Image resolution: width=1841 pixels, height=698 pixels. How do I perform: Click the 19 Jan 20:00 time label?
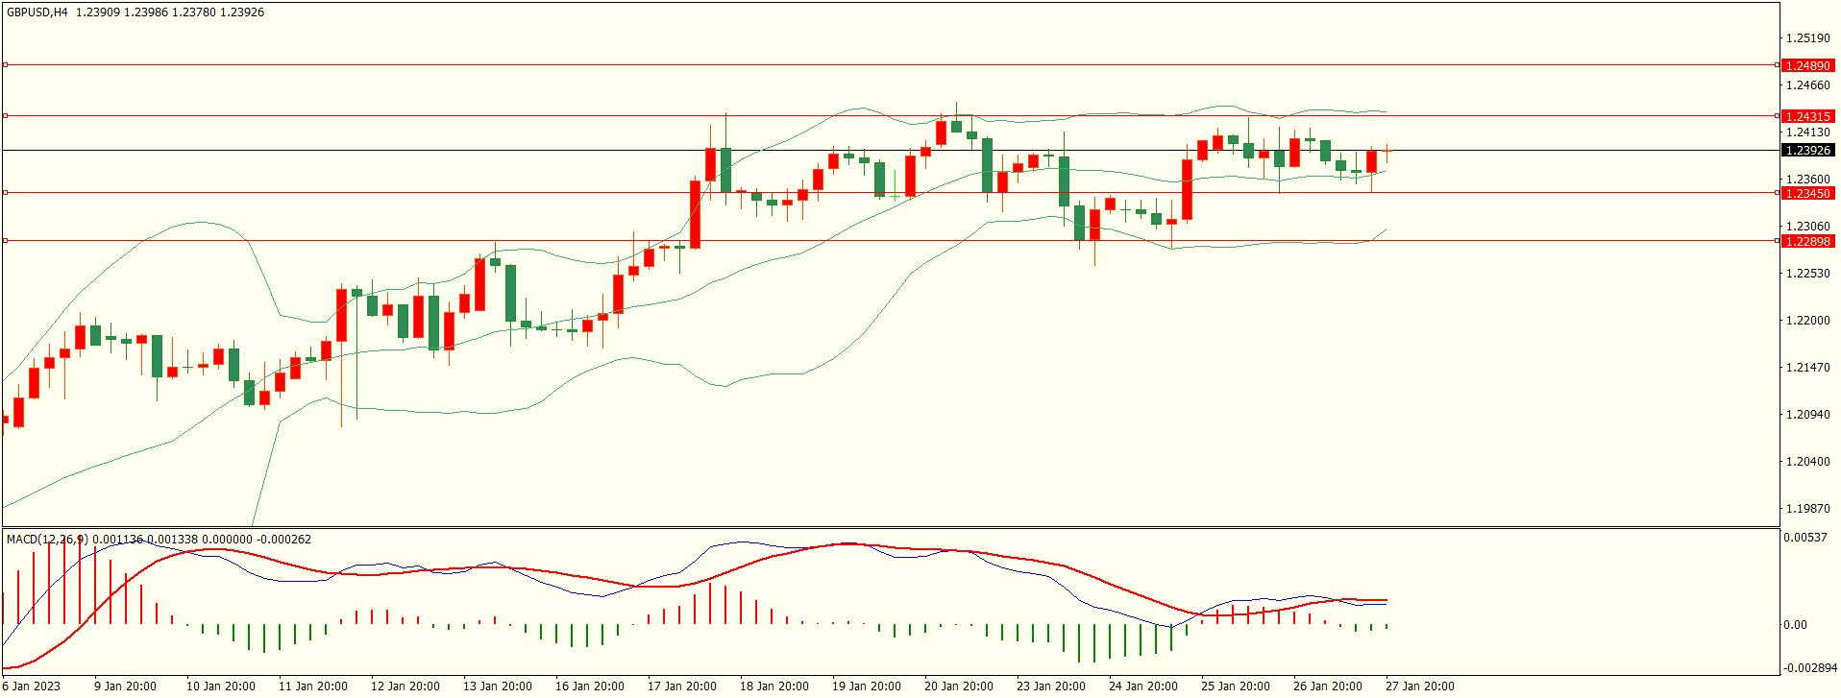[867, 686]
